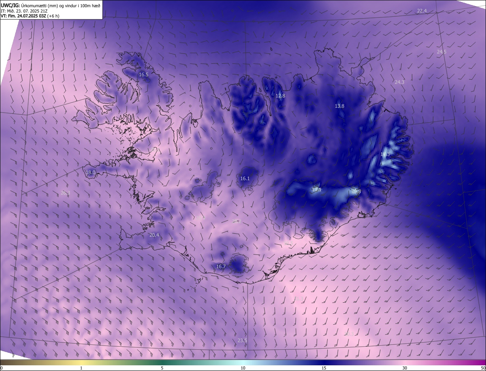Click the 22.4 value label
The width and height of the screenshot is (486, 371).
422,11
